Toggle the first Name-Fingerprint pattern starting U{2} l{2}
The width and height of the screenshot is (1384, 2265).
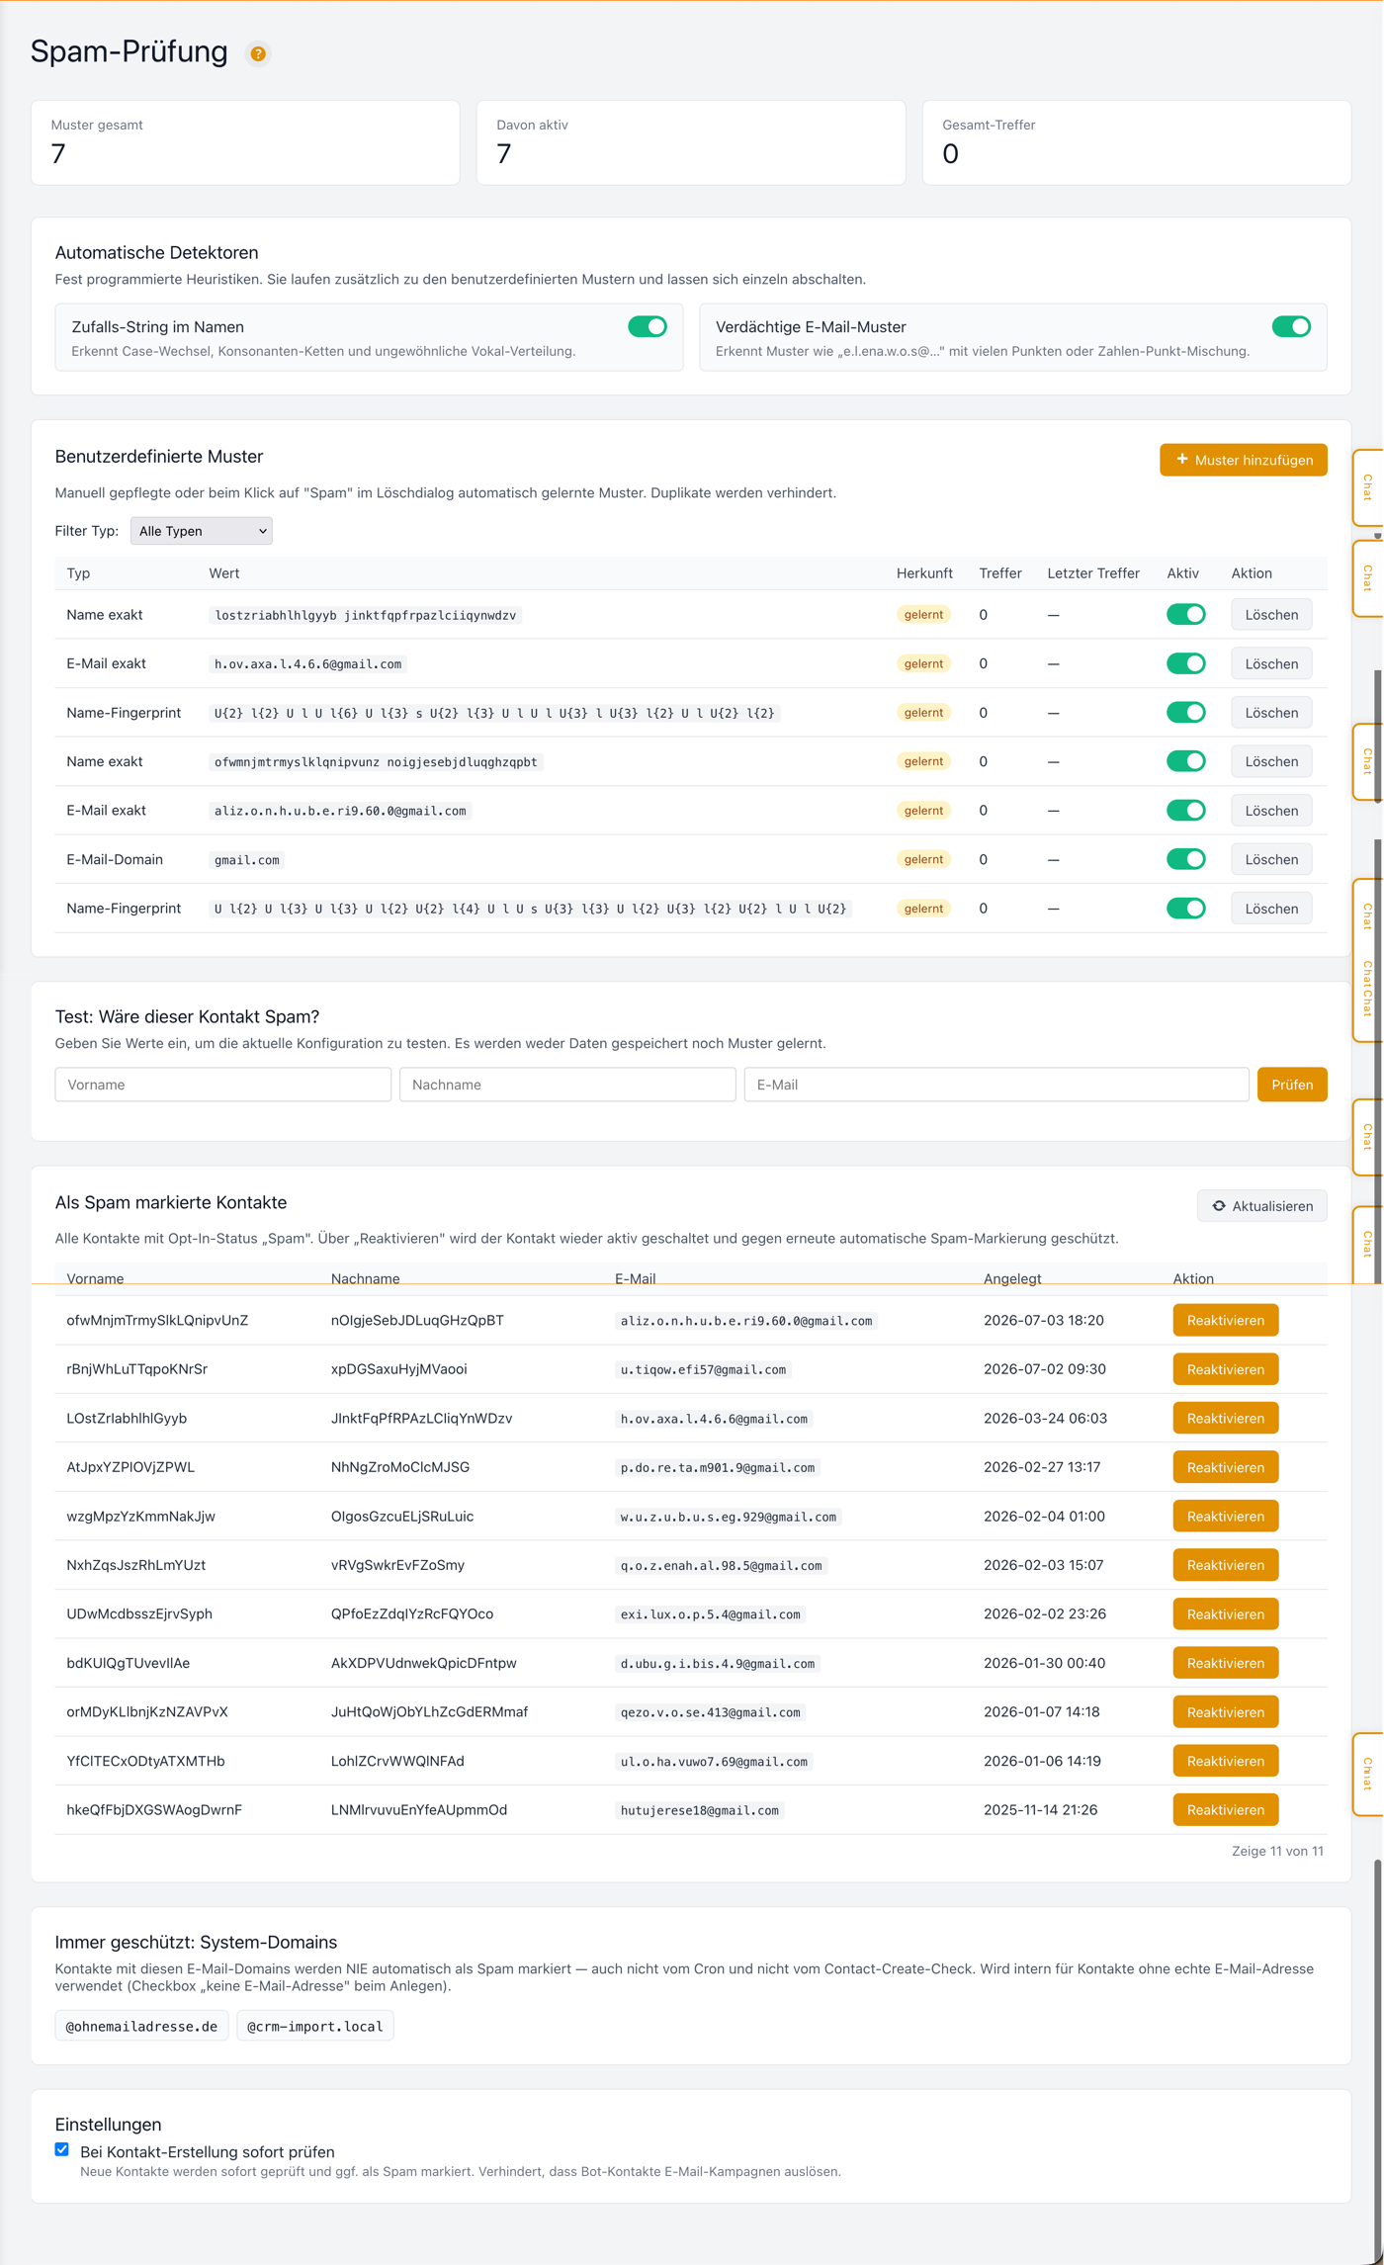(1185, 712)
